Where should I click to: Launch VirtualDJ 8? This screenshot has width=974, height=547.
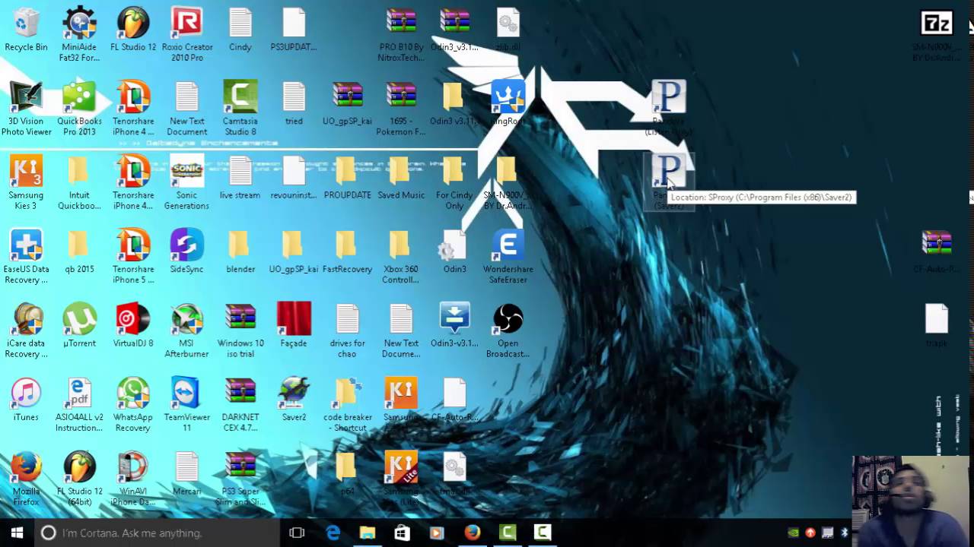coord(133,327)
